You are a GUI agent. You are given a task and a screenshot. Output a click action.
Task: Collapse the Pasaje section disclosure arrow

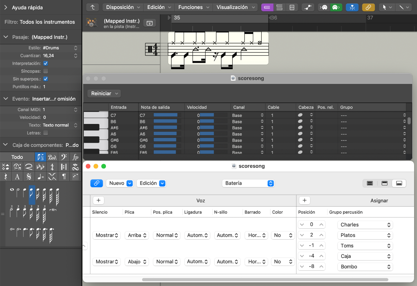(x=6, y=37)
